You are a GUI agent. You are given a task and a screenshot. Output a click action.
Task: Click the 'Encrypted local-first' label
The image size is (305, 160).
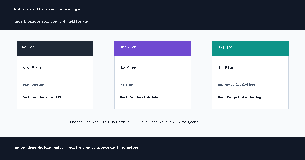pyautogui.click(x=237, y=85)
